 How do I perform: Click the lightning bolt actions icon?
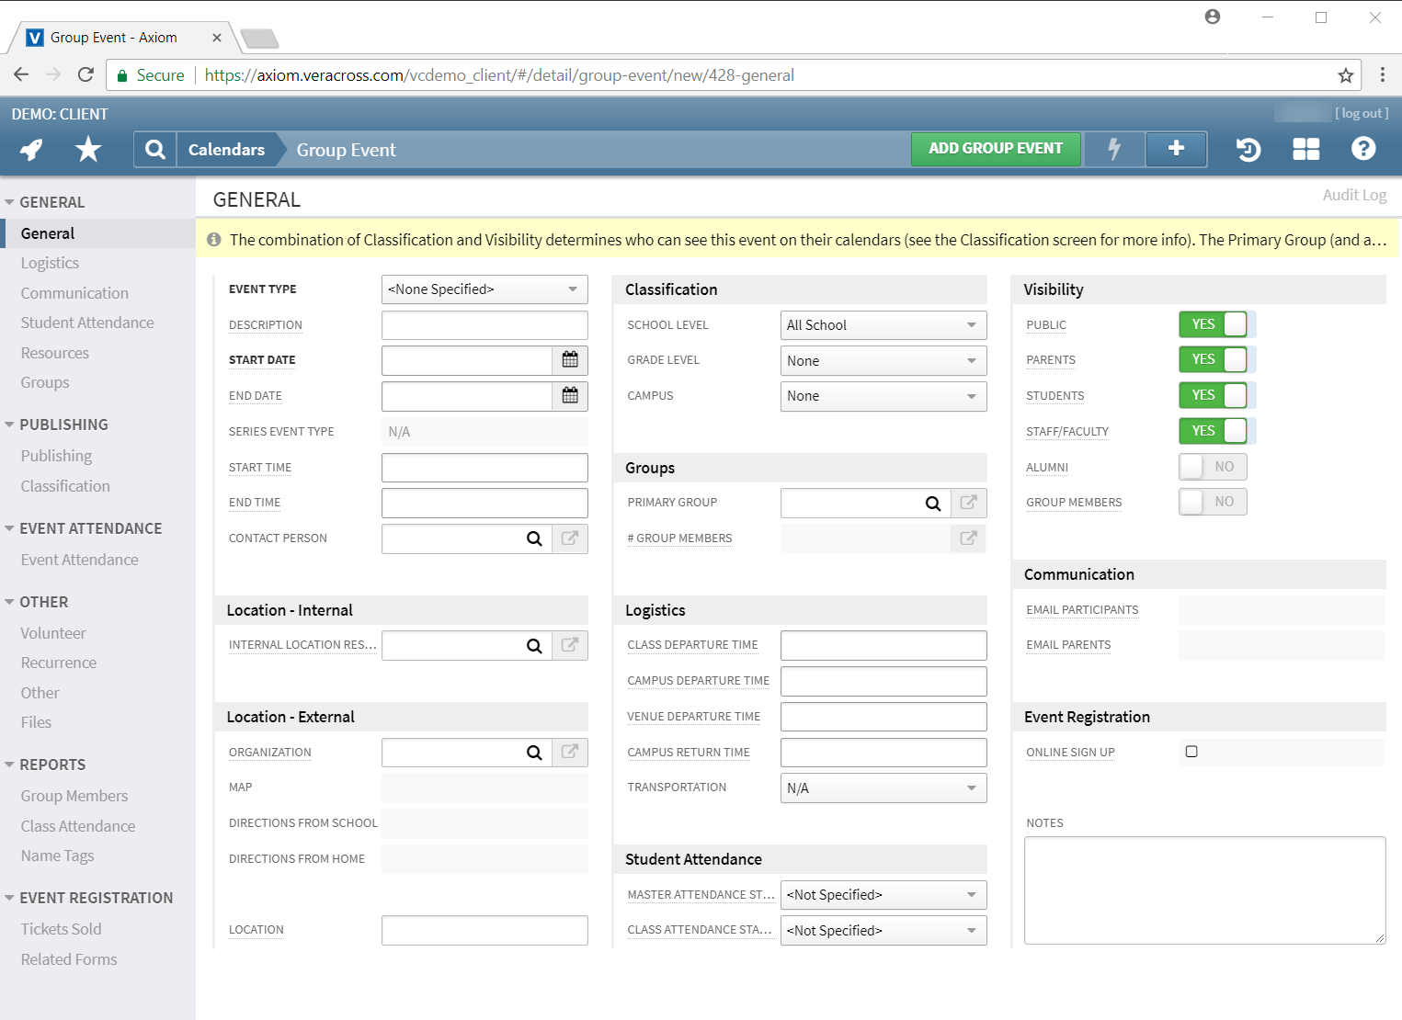(1114, 149)
